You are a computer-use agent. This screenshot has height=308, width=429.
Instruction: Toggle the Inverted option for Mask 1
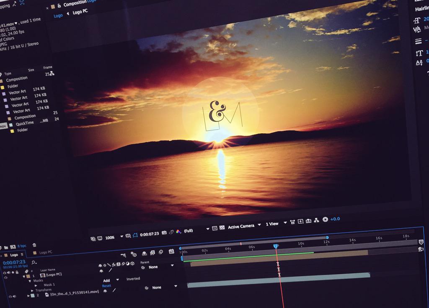click(133, 278)
